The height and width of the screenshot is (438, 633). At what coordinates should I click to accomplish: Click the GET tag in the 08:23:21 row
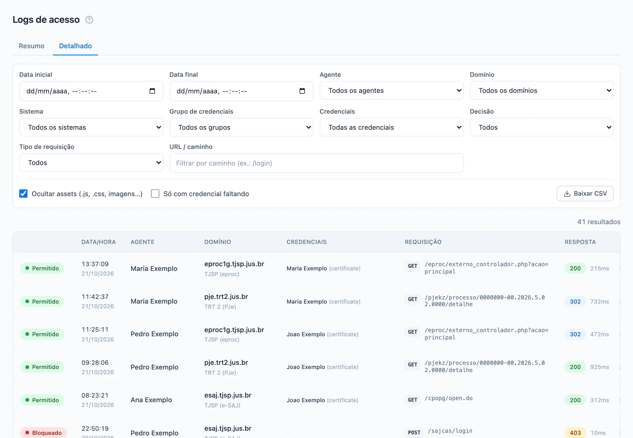point(412,400)
